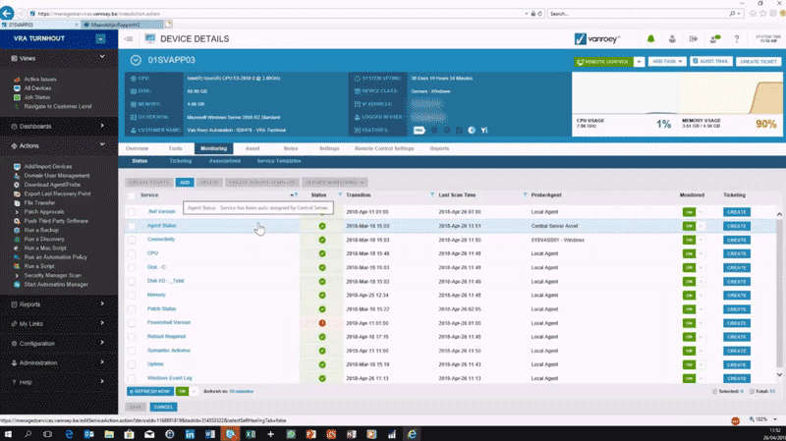Select all services with header checkbox

[x=132, y=195]
